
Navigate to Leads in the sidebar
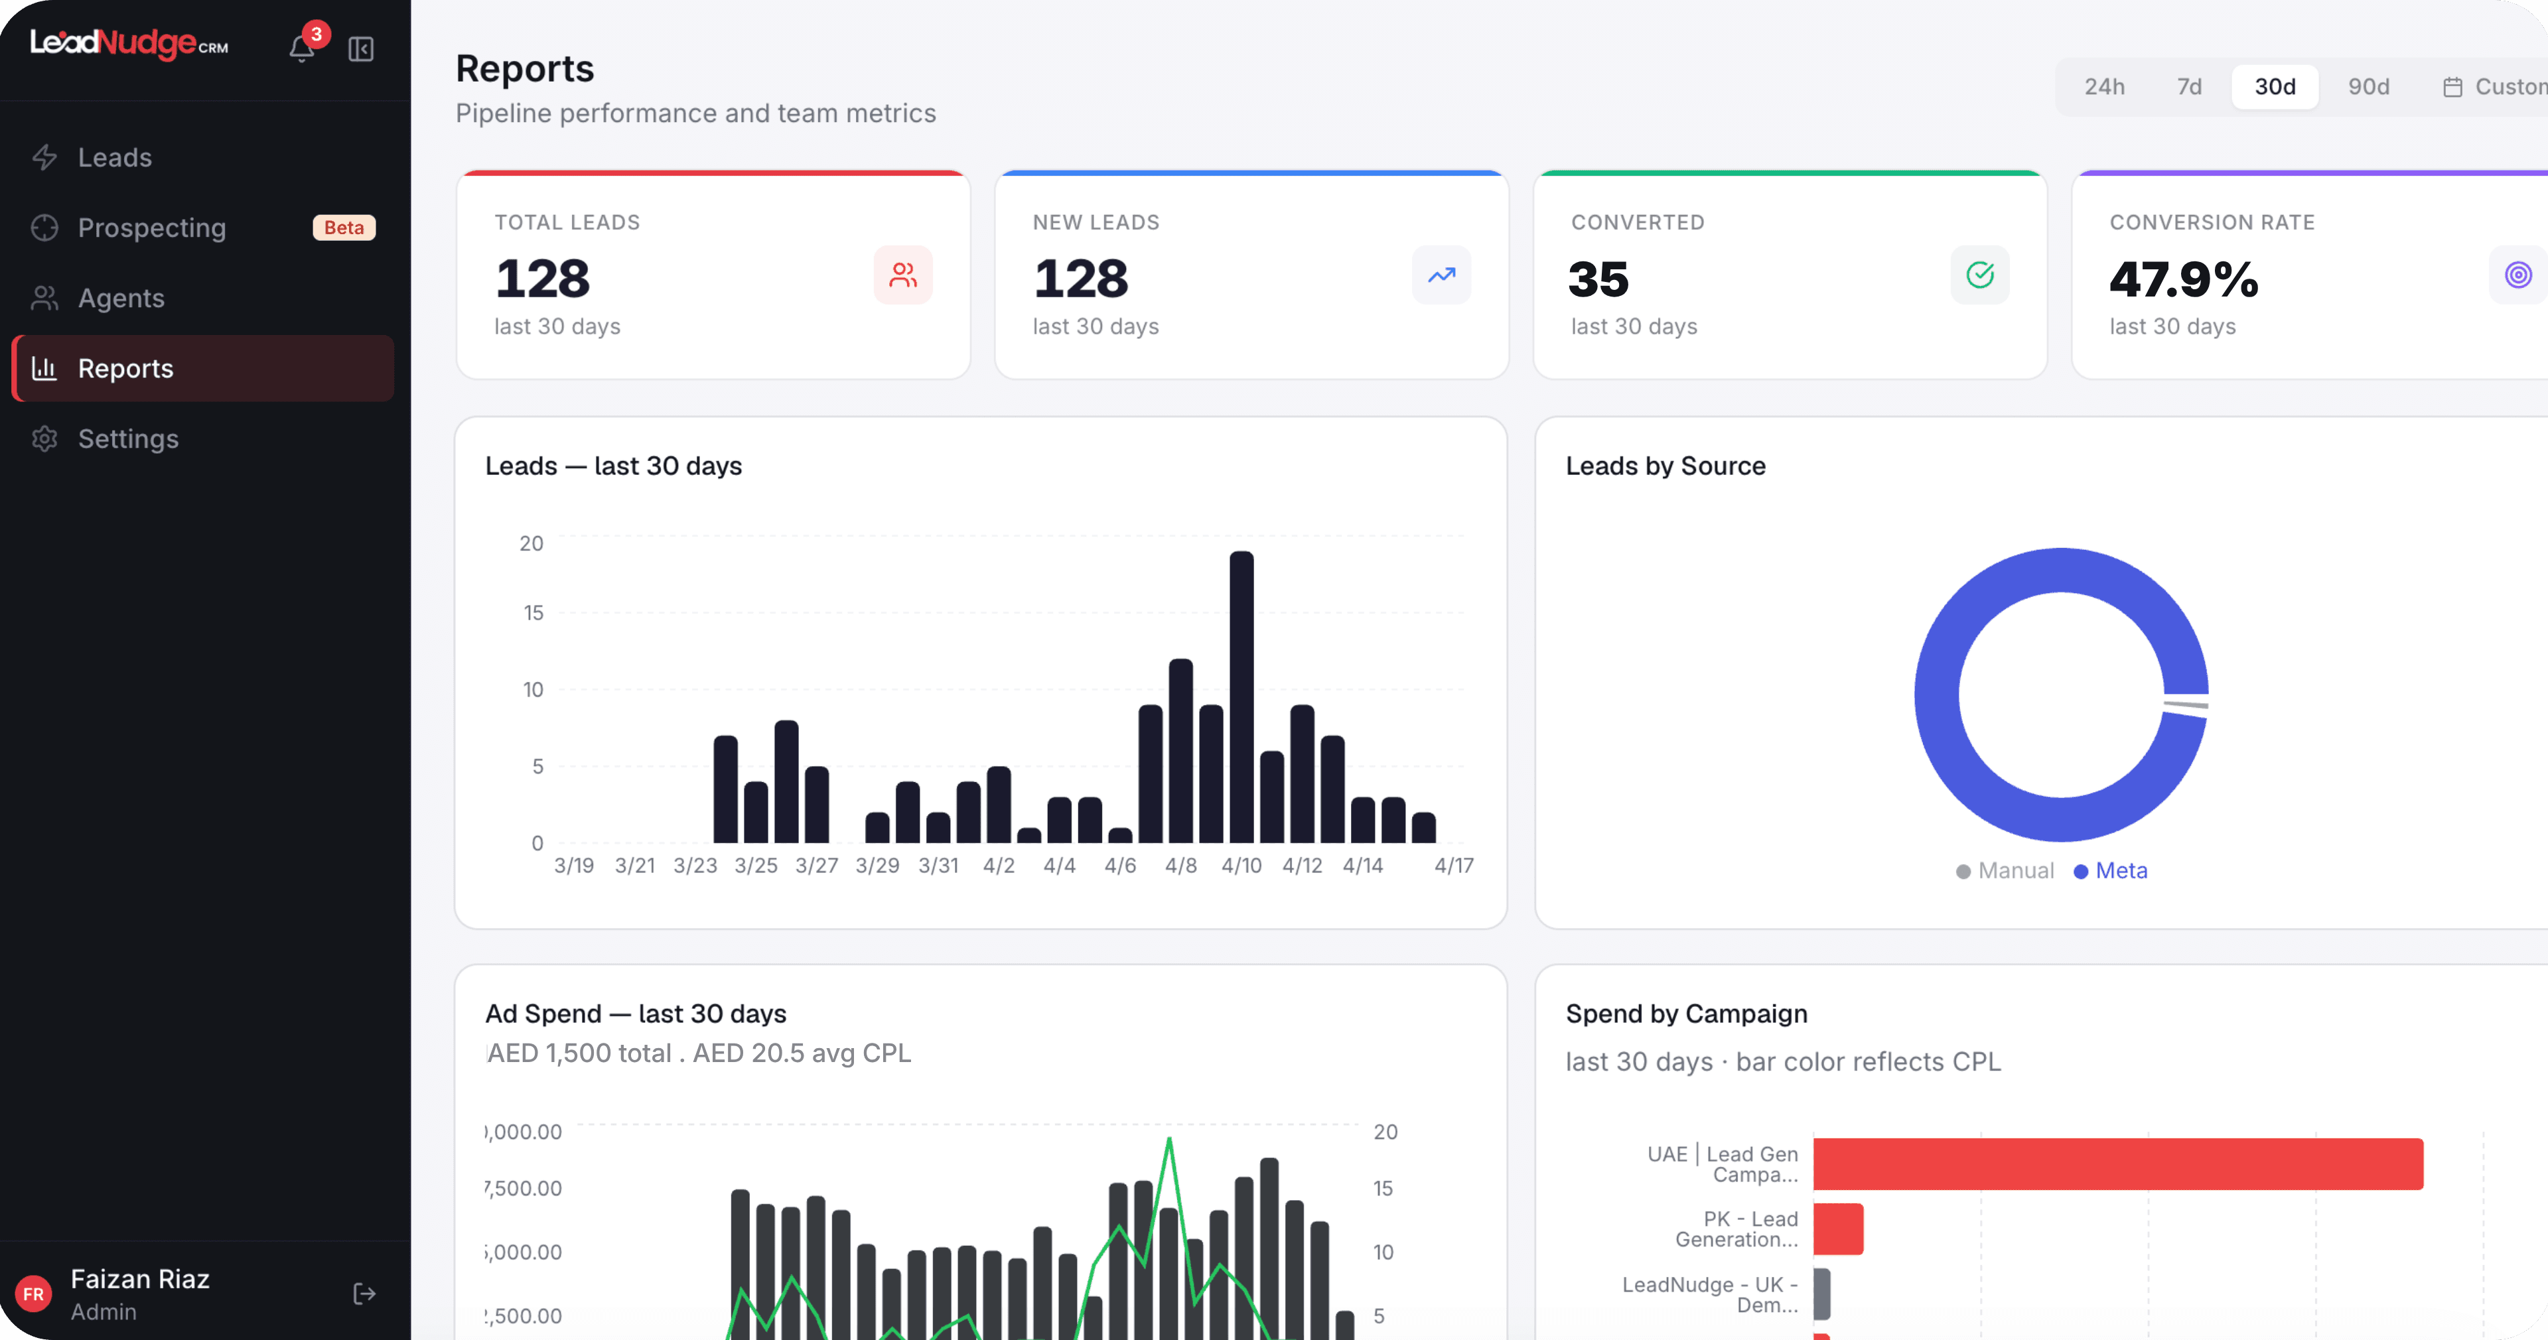click(x=115, y=157)
